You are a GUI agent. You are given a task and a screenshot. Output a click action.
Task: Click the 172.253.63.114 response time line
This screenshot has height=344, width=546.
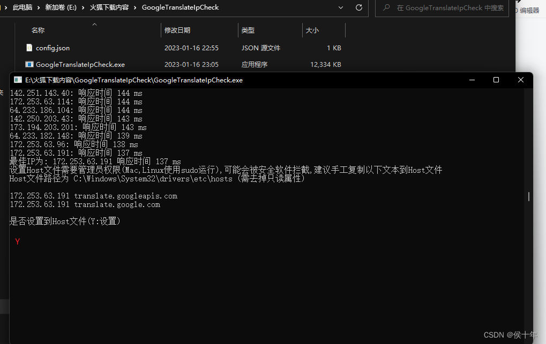[x=76, y=102]
